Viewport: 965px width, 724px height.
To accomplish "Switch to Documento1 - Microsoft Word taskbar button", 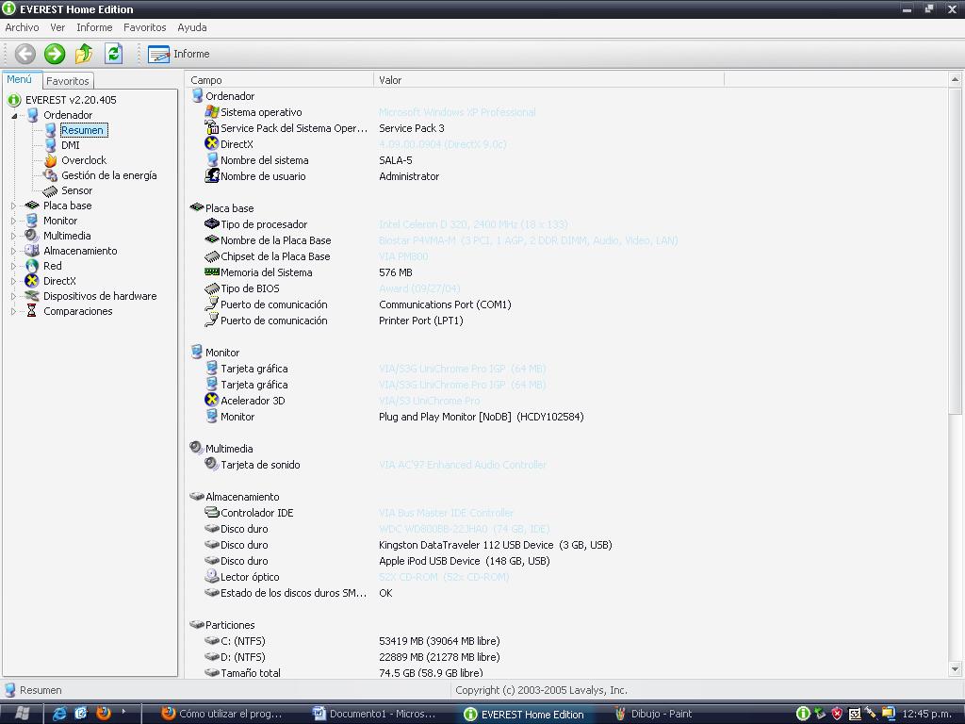I will point(375,715).
